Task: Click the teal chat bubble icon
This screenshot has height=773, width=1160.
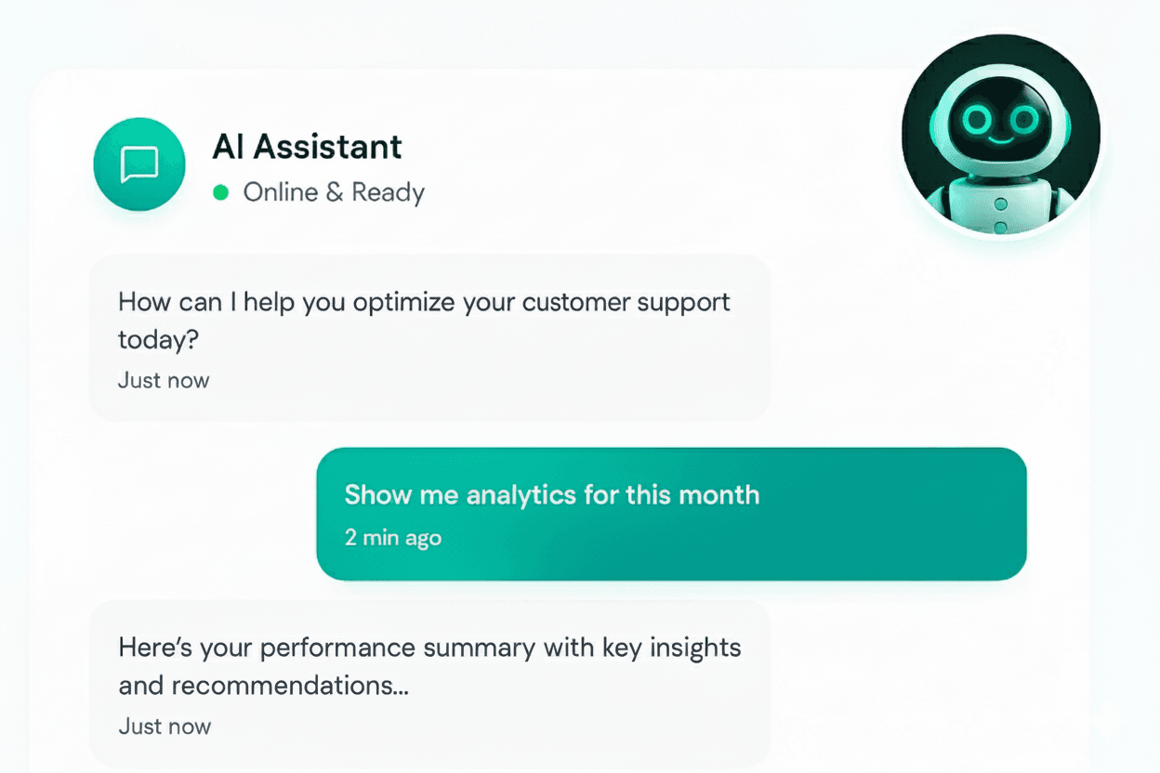Action: click(x=139, y=164)
